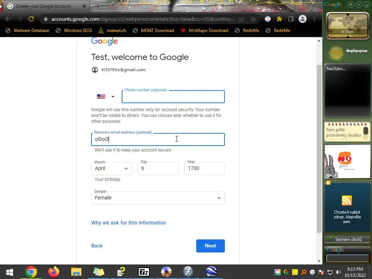This screenshot has height=279, width=372.
Task: Click the add gadget plus button in sidebar
Action: (351, 4)
